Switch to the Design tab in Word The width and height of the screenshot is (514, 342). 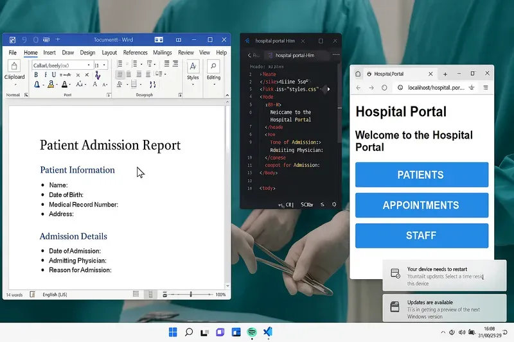coord(87,53)
